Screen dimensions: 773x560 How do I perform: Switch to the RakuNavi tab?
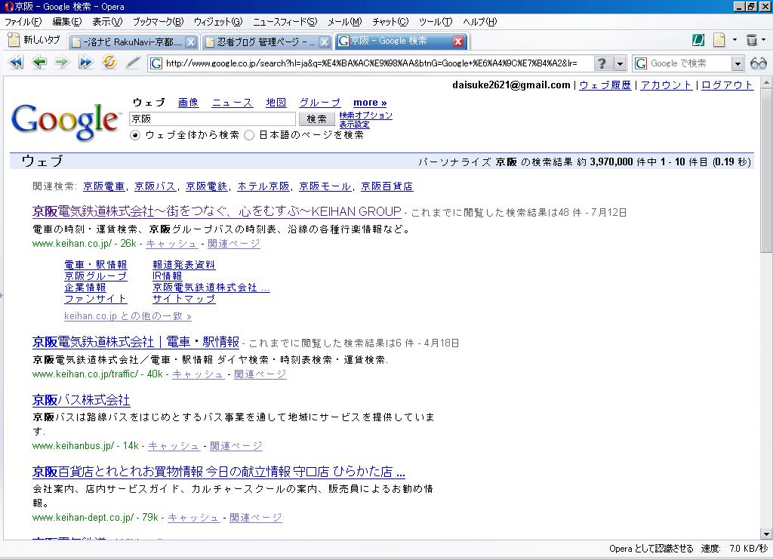(133, 42)
